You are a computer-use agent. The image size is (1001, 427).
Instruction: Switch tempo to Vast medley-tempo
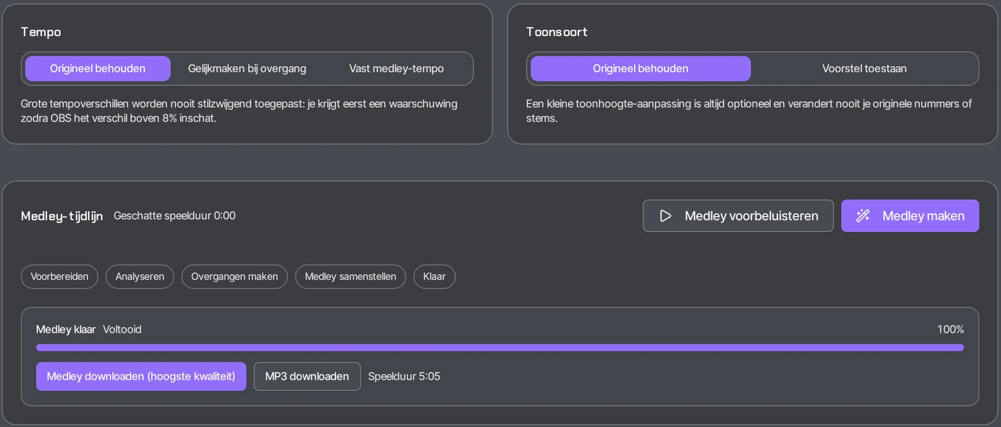click(397, 68)
